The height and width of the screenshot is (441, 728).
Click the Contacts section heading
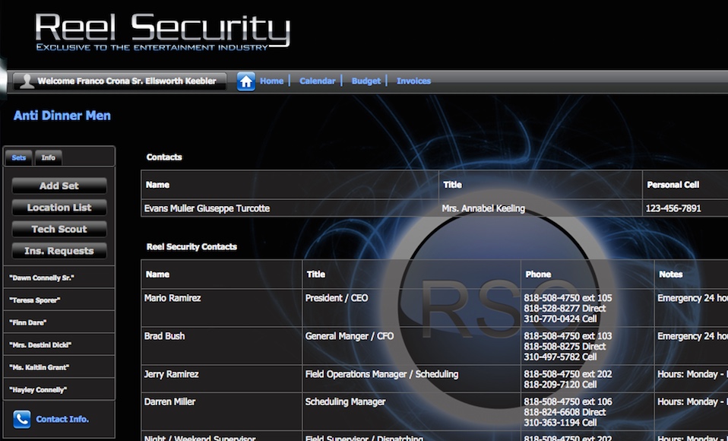[164, 157]
